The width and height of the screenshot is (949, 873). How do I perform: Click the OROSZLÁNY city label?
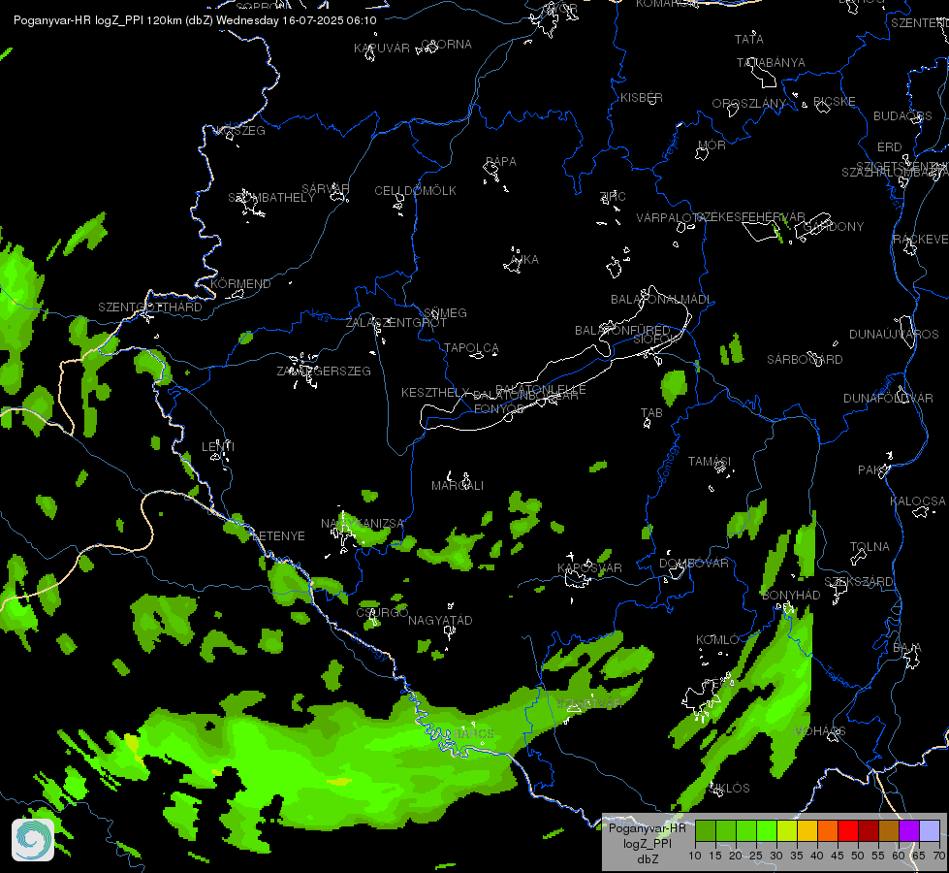[748, 104]
